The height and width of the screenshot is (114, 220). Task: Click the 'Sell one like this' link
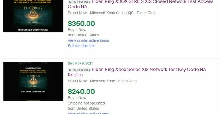(81, 46)
